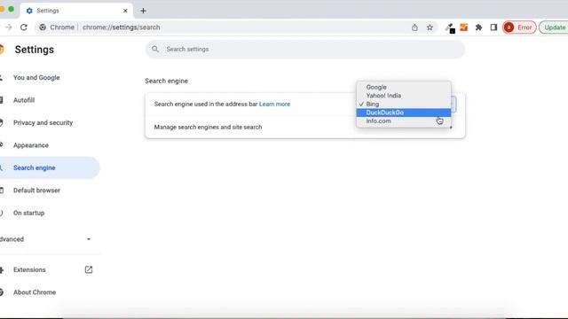Open a new tab with plus icon
This screenshot has width=568, height=319.
(143, 11)
